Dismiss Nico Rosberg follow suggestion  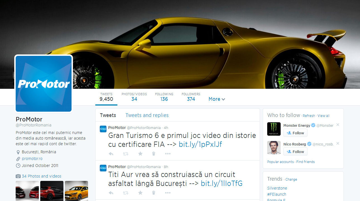click(338, 143)
